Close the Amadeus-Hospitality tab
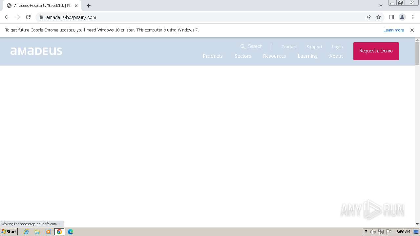The width and height of the screenshot is (420, 236). pos(76,6)
